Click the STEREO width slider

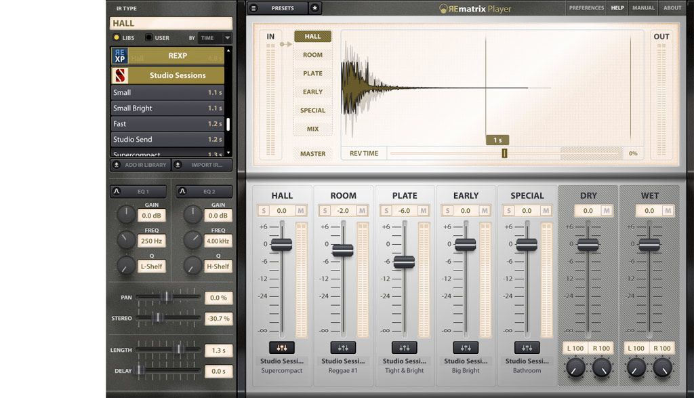(168, 318)
